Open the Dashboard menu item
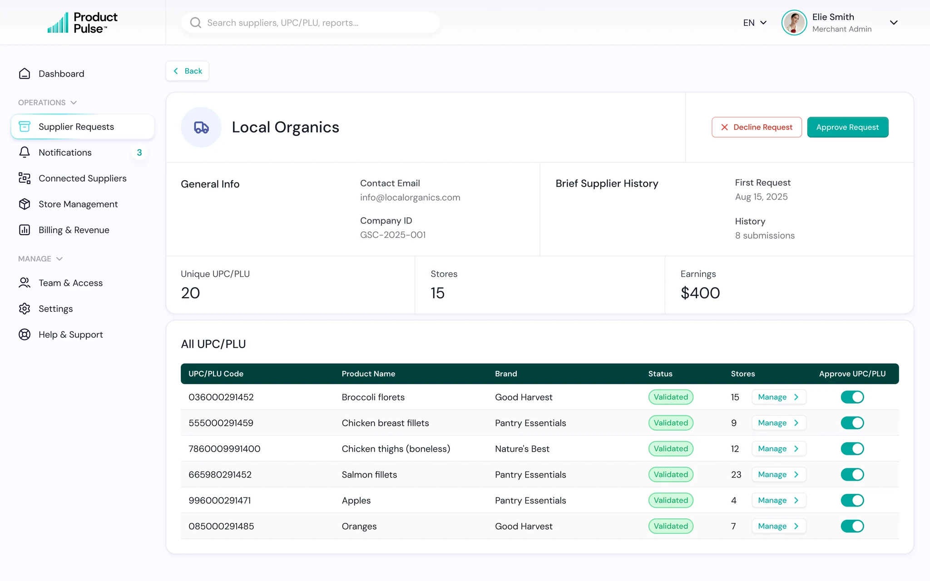Screen dimensions: 930x581 click(83, 74)
